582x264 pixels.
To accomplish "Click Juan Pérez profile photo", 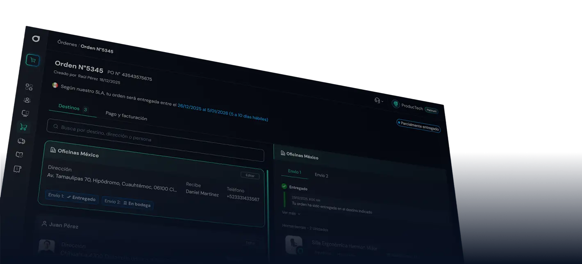I will coord(46,247).
